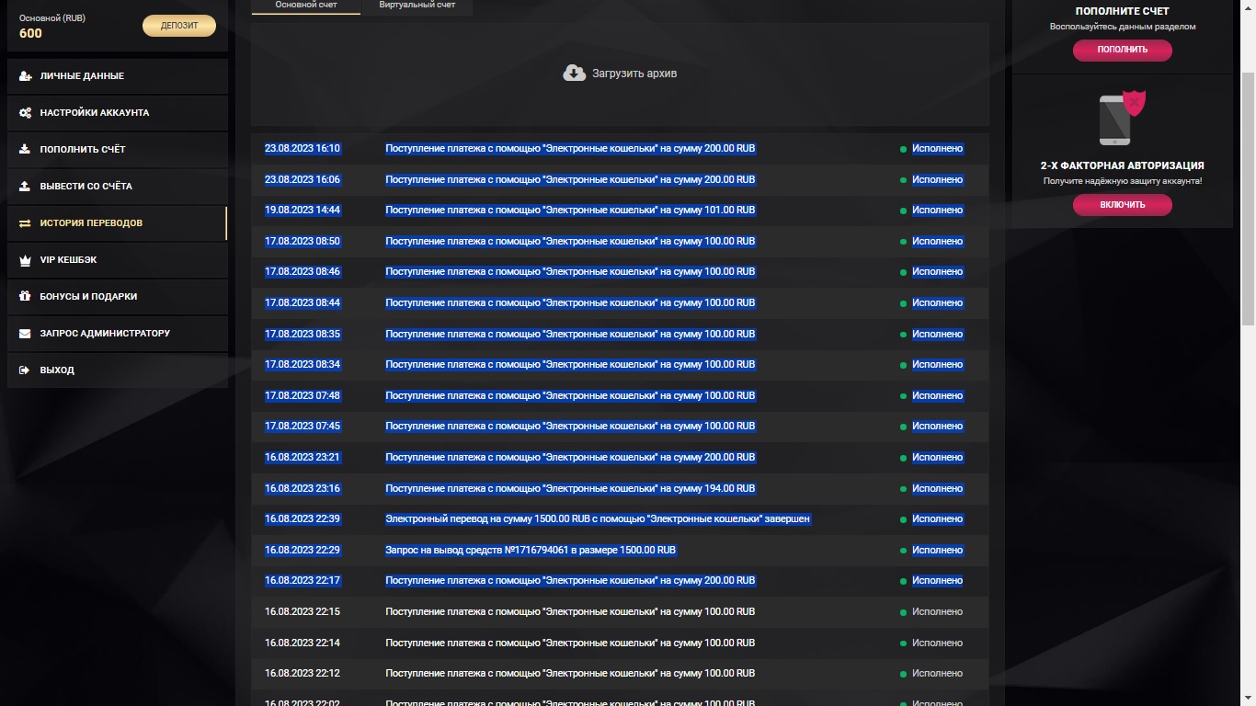
Task: Click the 16.08.2023 23:21 payment of 200.00 RUB
Action: coord(570,458)
